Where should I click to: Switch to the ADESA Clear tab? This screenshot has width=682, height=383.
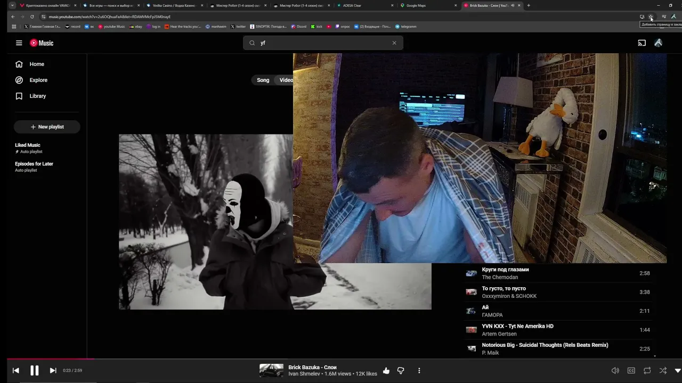coord(365,5)
